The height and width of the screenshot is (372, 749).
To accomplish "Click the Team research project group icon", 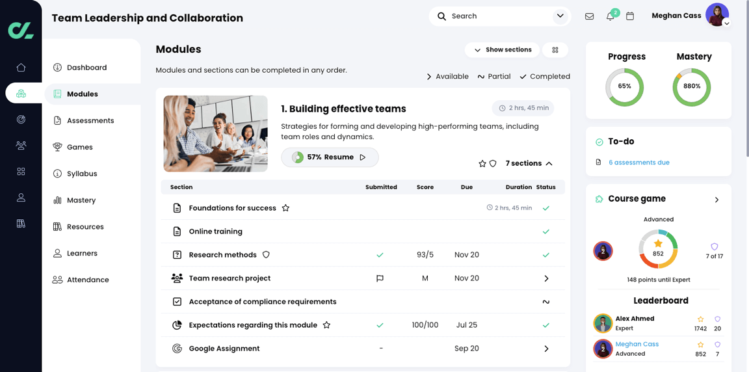I will [177, 278].
